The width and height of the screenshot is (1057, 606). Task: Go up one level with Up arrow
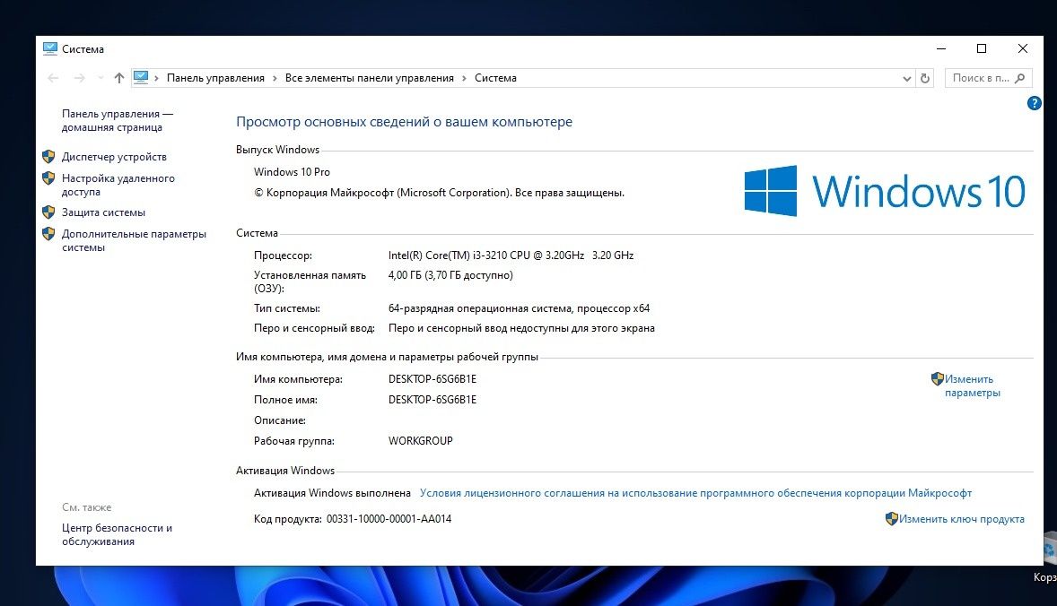(119, 78)
